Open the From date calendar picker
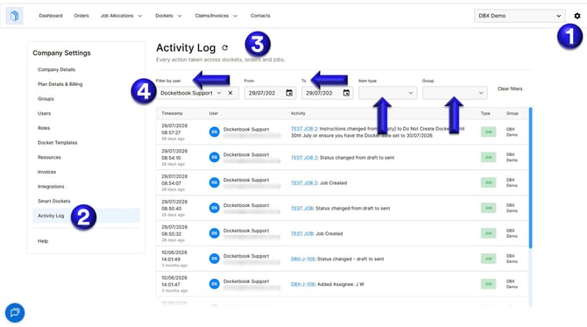 click(x=289, y=93)
